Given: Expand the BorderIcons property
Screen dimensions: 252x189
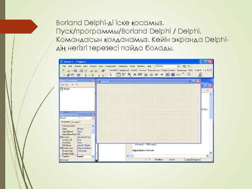Looking at the screenshot, I should point(61,148).
